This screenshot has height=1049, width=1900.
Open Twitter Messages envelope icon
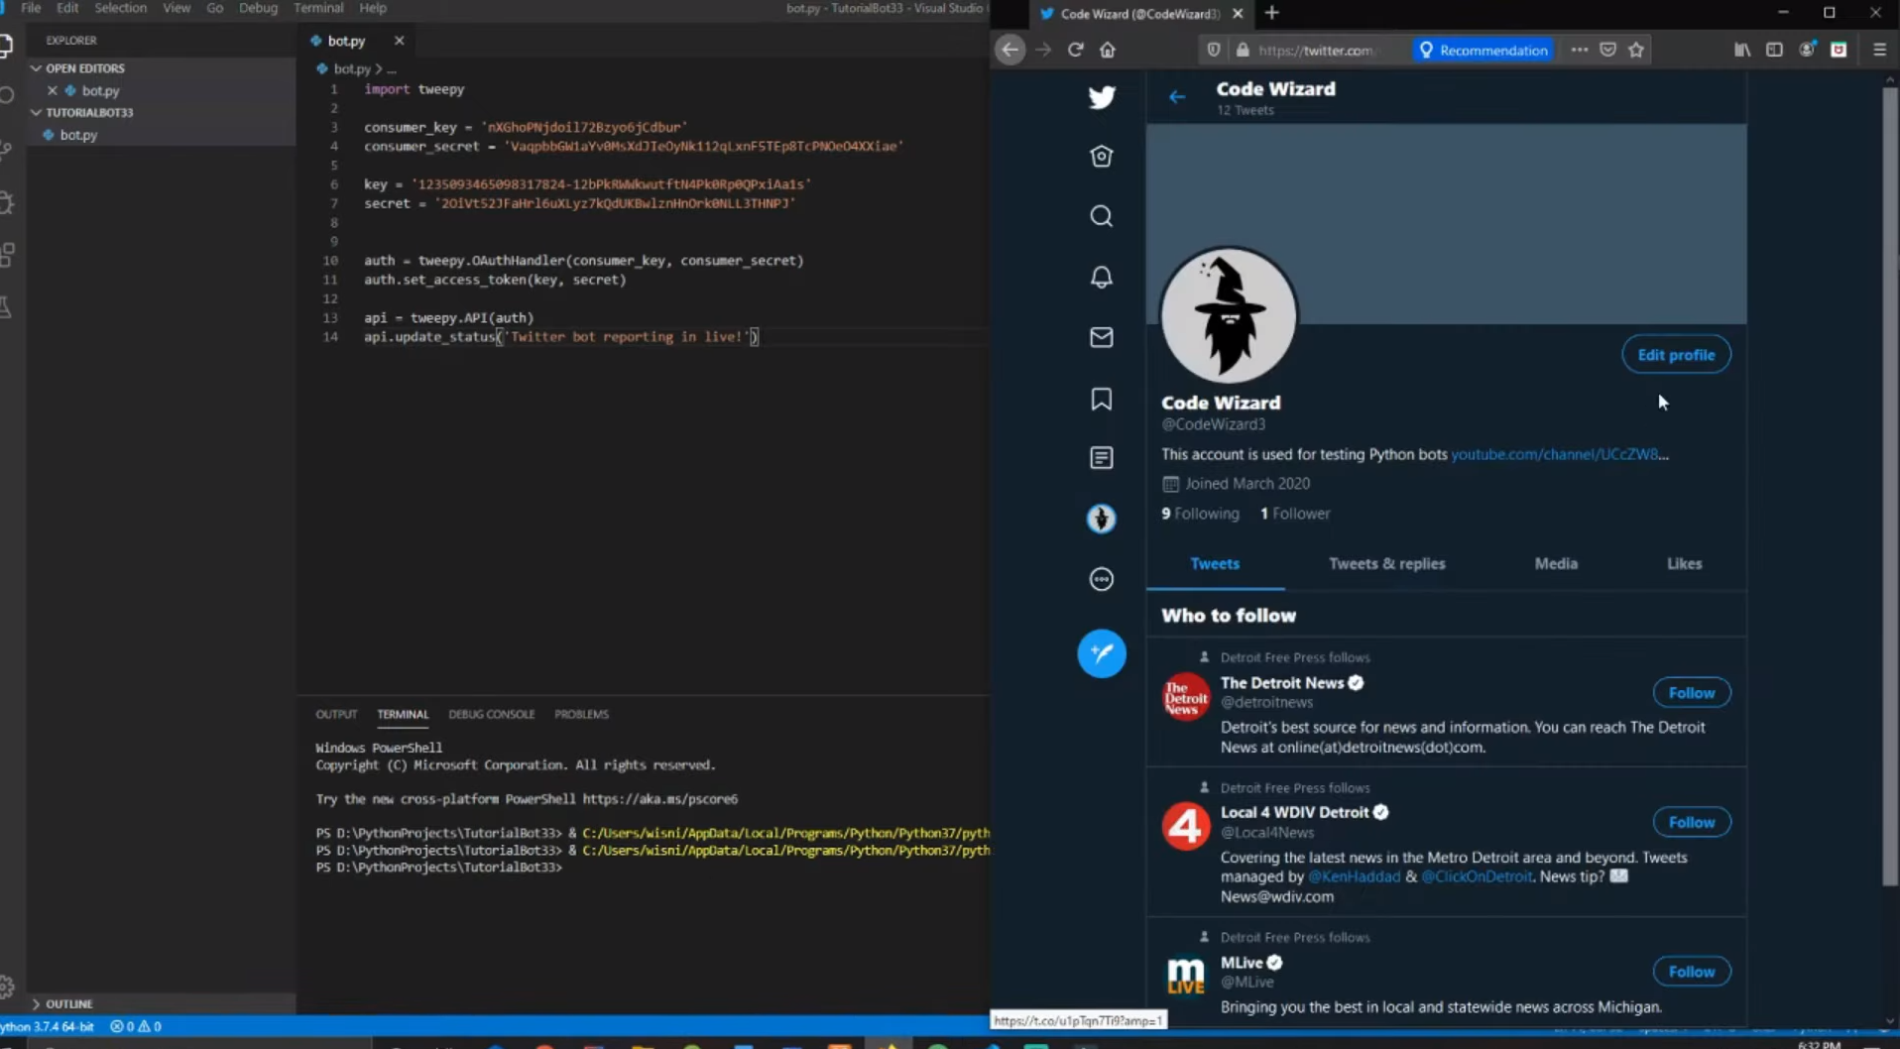click(x=1102, y=337)
